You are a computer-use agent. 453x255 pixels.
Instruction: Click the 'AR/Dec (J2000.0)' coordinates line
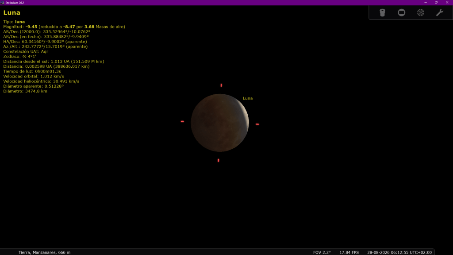click(x=47, y=31)
